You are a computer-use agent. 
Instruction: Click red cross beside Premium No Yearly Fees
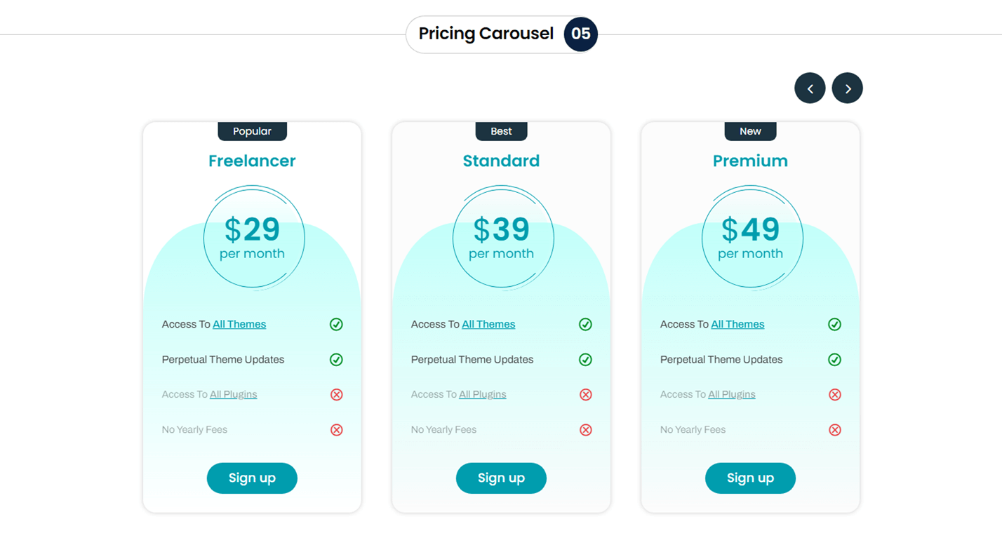pos(834,430)
